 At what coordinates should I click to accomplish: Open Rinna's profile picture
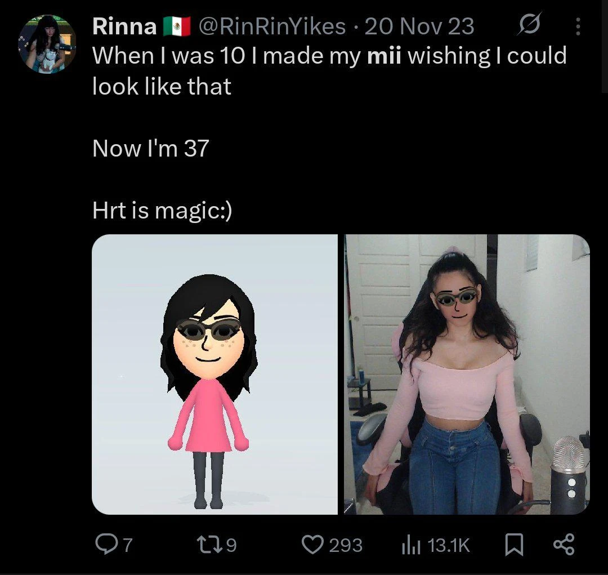pyautogui.click(x=47, y=44)
